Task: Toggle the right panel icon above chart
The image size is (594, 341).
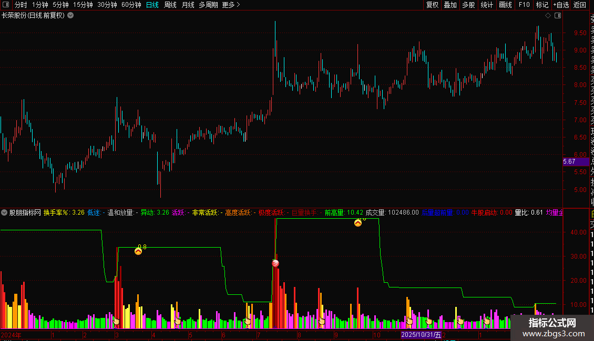Action: tap(558, 16)
